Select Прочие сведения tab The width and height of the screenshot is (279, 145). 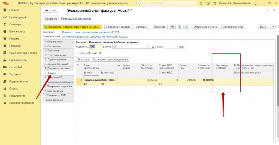(x=59, y=100)
